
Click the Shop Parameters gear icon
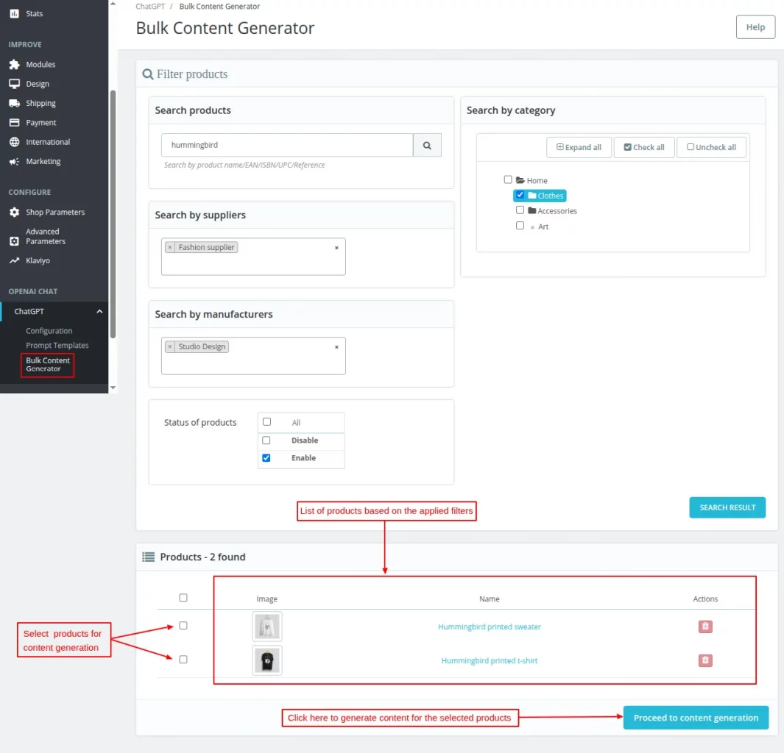point(15,213)
